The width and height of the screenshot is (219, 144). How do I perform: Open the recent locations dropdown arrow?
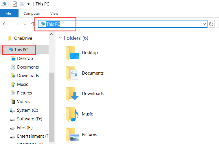click(x=25, y=24)
